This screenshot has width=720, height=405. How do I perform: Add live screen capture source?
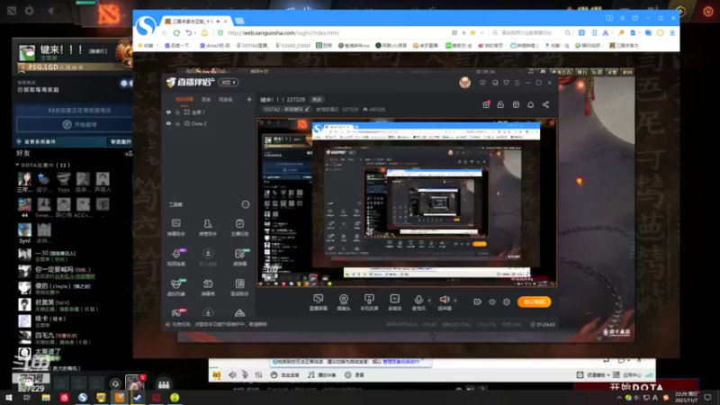[x=319, y=302]
